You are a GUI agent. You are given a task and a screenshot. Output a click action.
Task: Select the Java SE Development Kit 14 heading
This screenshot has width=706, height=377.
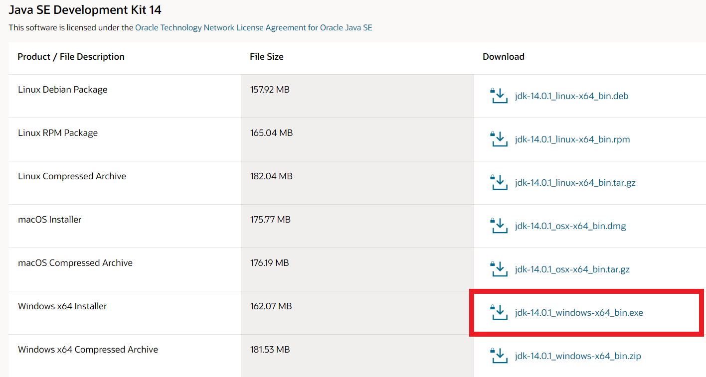[x=85, y=9]
